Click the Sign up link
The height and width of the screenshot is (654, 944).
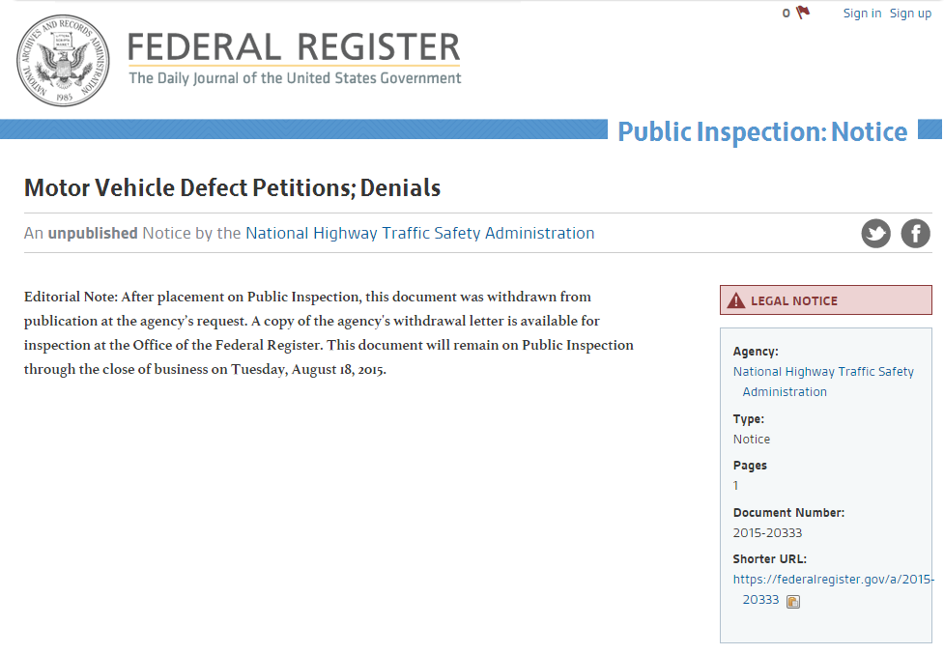pyautogui.click(x=910, y=14)
